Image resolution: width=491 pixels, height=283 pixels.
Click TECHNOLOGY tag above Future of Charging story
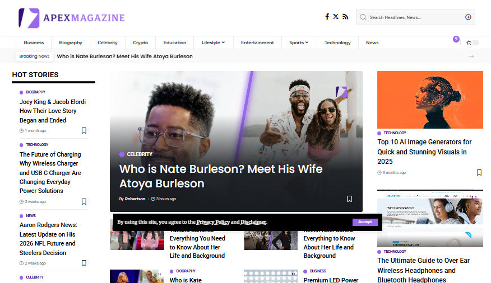(37, 145)
